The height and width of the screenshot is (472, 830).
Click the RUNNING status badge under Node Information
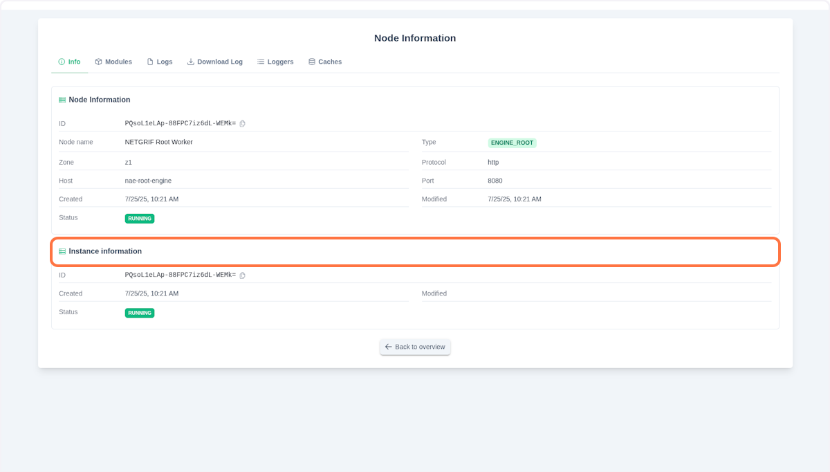click(139, 218)
